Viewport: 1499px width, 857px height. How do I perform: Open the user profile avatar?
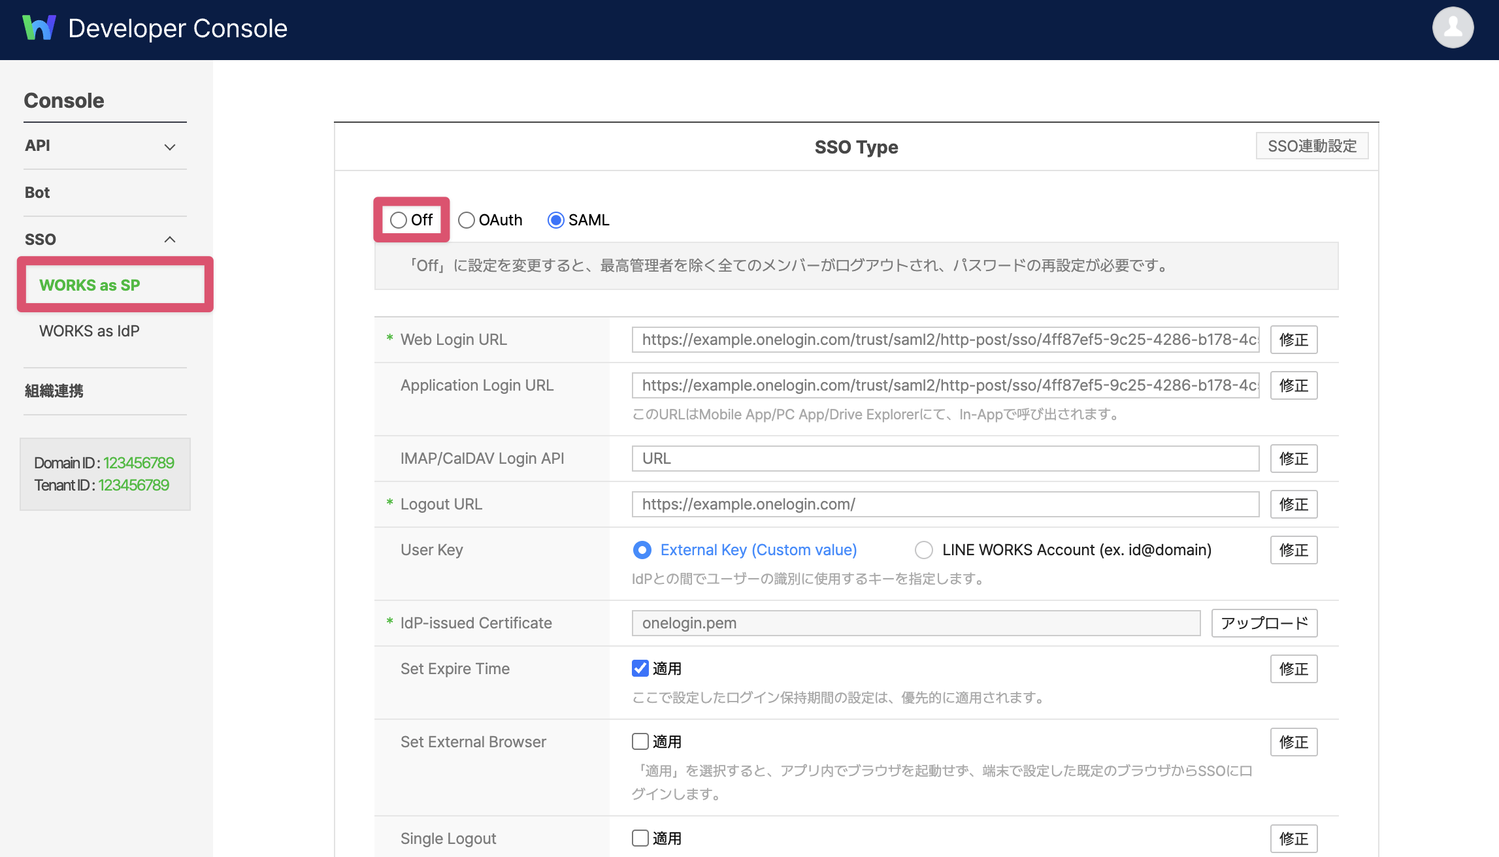click(x=1453, y=27)
